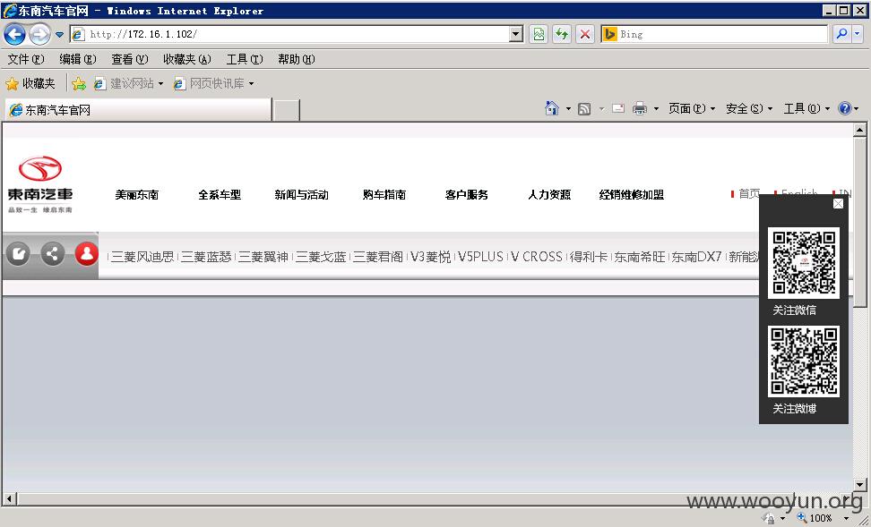Select V CROSS car model
Image resolution: width=871 pixels, height=527 pixels.
click(x=537, y=257)
